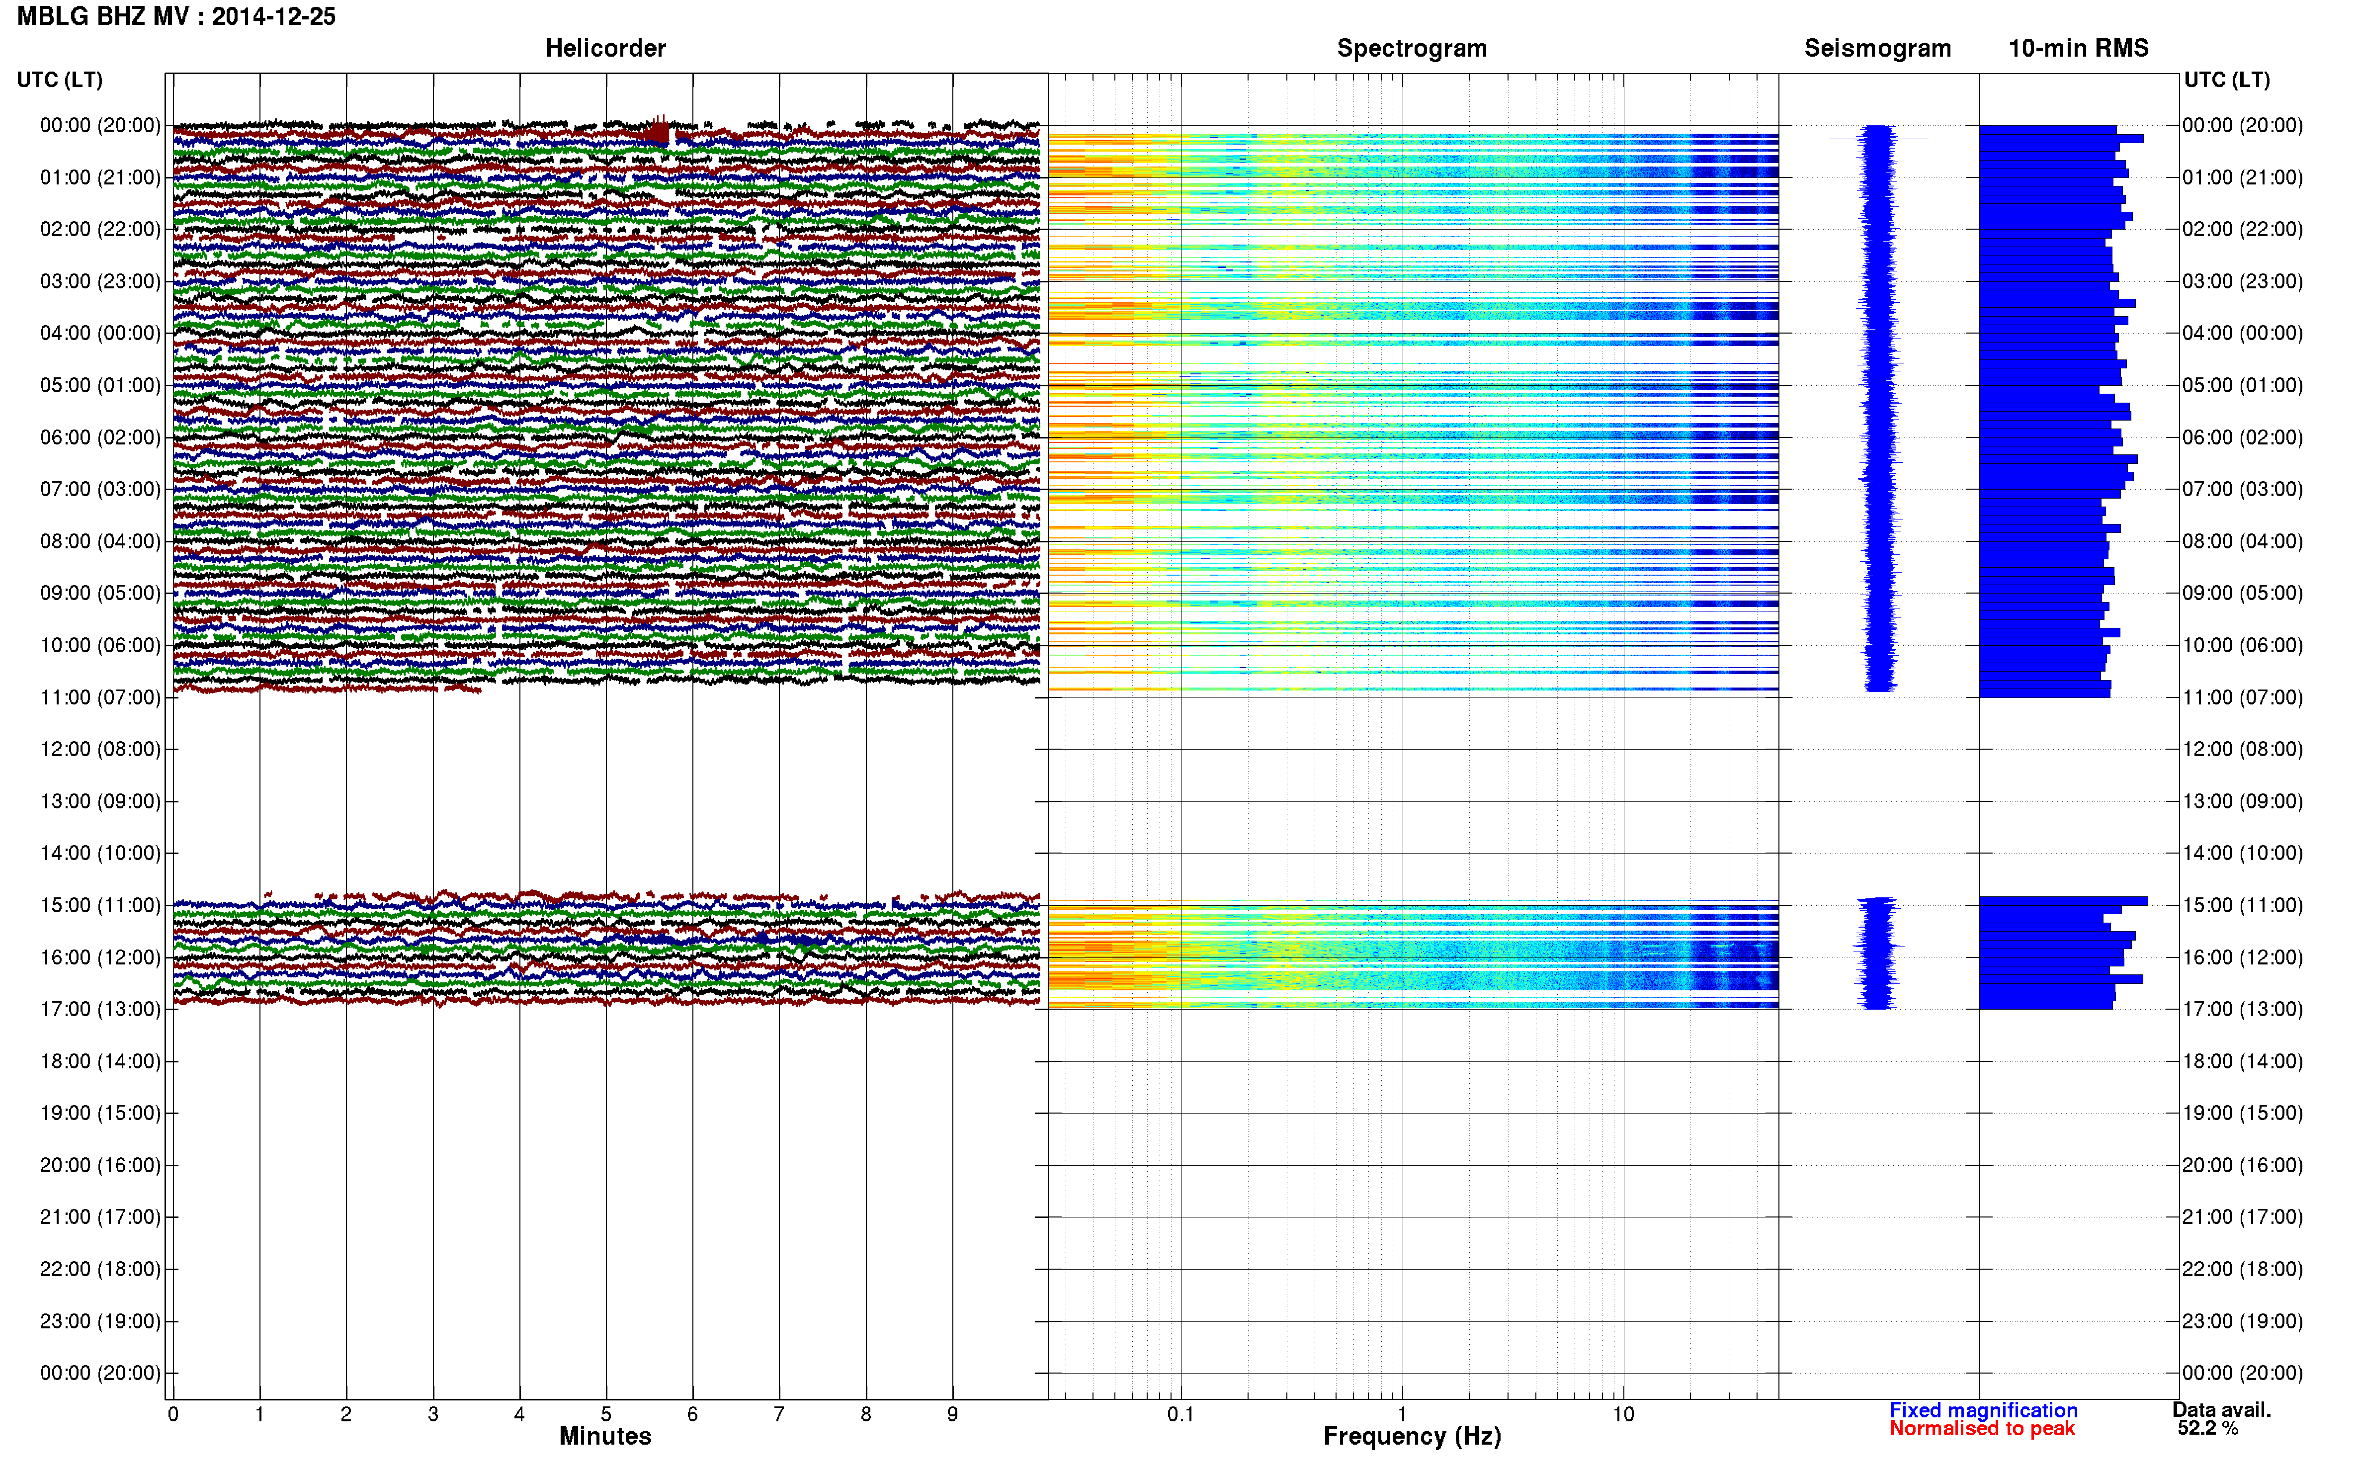Click the right '17:00 (13:00)' time label
The image size is (2356, 1473).
coord(2242,1009)
